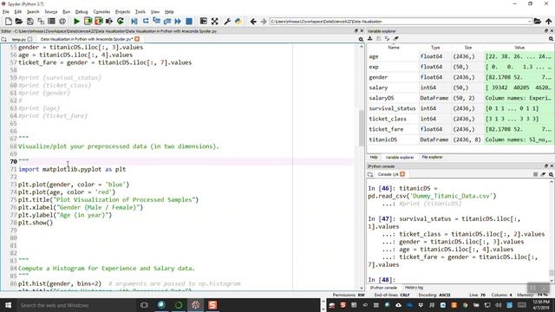Click the editor vertical scrollbar
Image resolution: width=555 pixels, height=312 pixels.
coord(361,127)
